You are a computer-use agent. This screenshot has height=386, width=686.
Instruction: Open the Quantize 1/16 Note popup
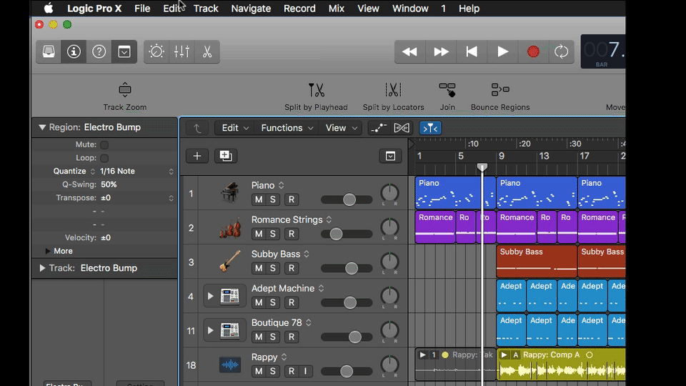(136, 171)
